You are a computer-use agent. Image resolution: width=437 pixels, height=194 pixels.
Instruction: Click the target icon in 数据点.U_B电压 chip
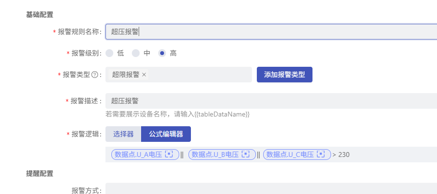click(x=245, y=155)
